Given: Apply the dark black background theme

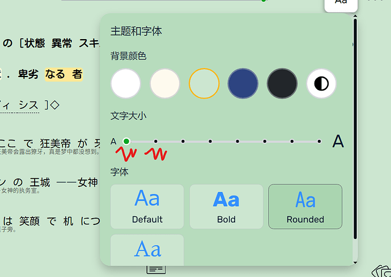Looking at the screenshot, I should (282, 84).
